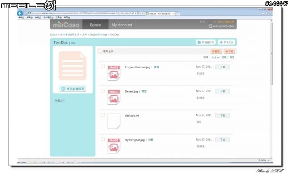Click the IMAGE file icon for Chrysanthemum.jpg
290x176 pixels.
(x=114, y=73)
